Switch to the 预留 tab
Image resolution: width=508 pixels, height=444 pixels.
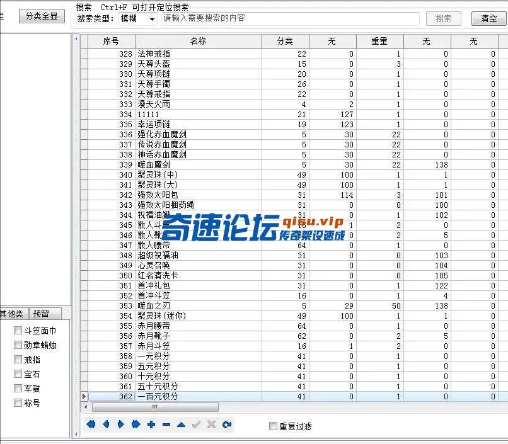[x=45, y=313]
